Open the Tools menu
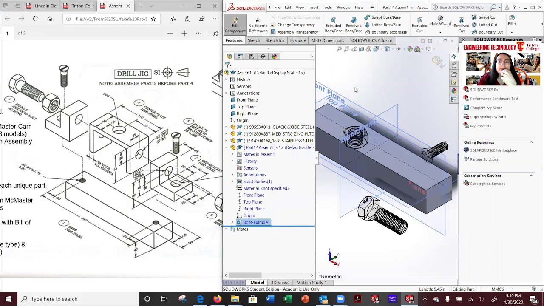The width and height of the screenshot is (544, 306). [327, 7]
